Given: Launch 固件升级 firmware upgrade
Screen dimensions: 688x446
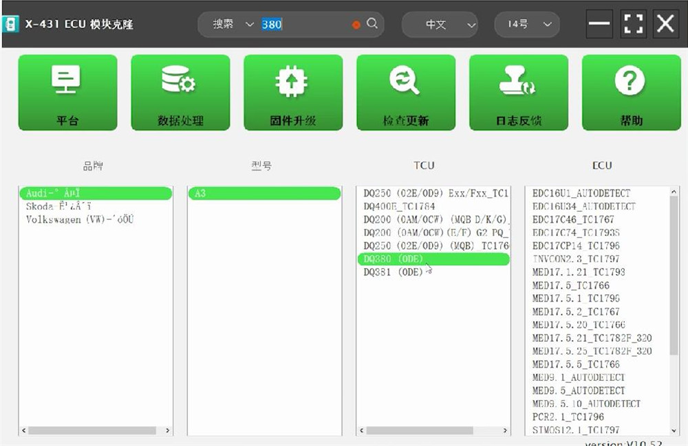Looking at the screenshot, I should (293, 91).
